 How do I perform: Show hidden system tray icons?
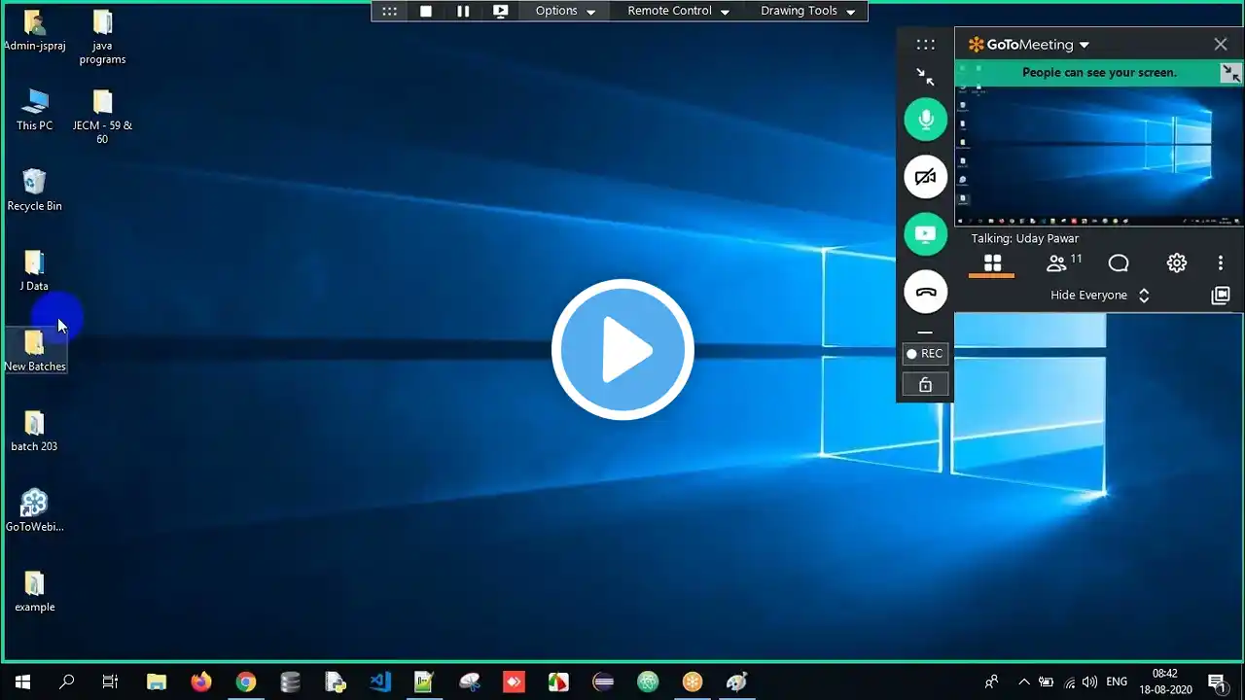click(1023, 682)
